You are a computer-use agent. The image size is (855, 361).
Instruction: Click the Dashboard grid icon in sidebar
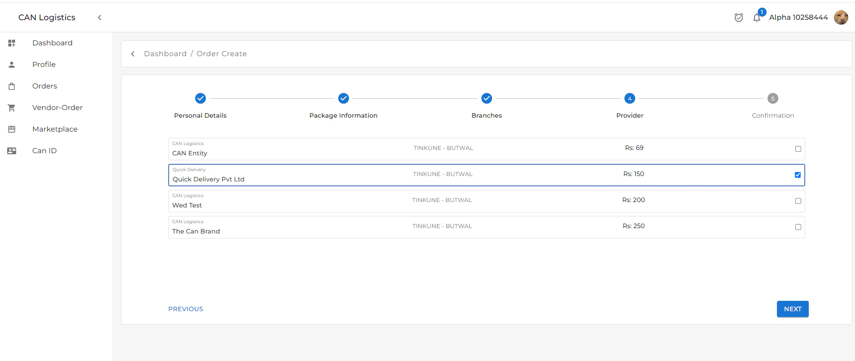pyautogui.click(x=12, y=43)
